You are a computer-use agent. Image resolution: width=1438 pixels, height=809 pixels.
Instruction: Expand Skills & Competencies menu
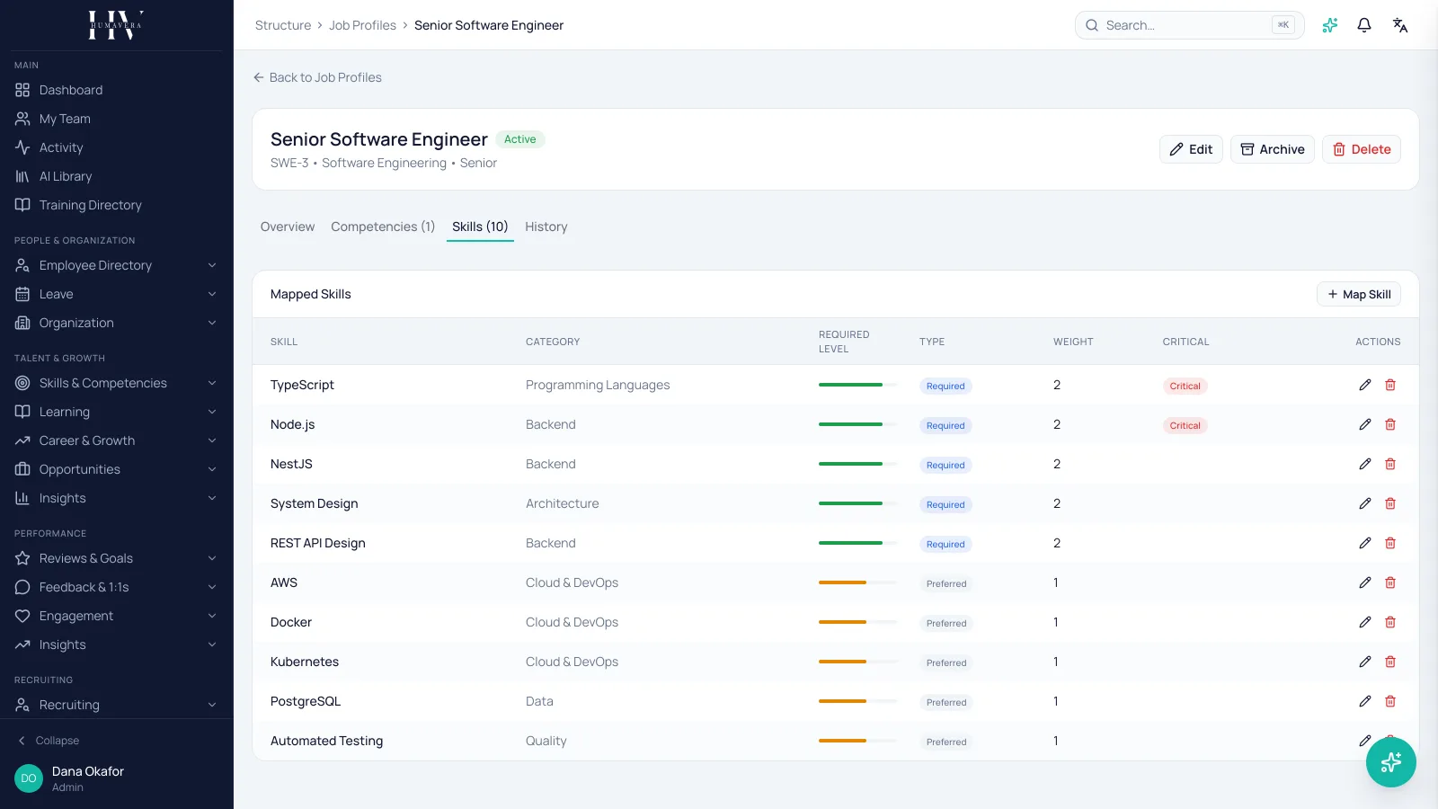pos(116,383)
